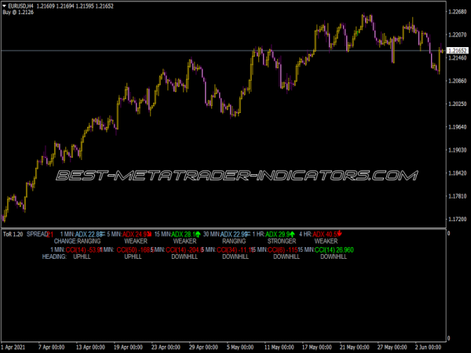Viewport: 471px width, 353px height.
Task: Click the ToR 1.20 indicator name
Action: tap(13, 234)
